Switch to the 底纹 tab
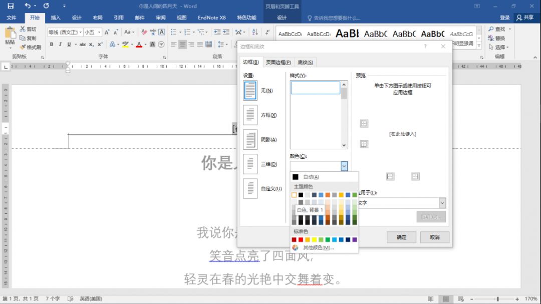This screenshot has width=541, height=304. coord(305,62)
